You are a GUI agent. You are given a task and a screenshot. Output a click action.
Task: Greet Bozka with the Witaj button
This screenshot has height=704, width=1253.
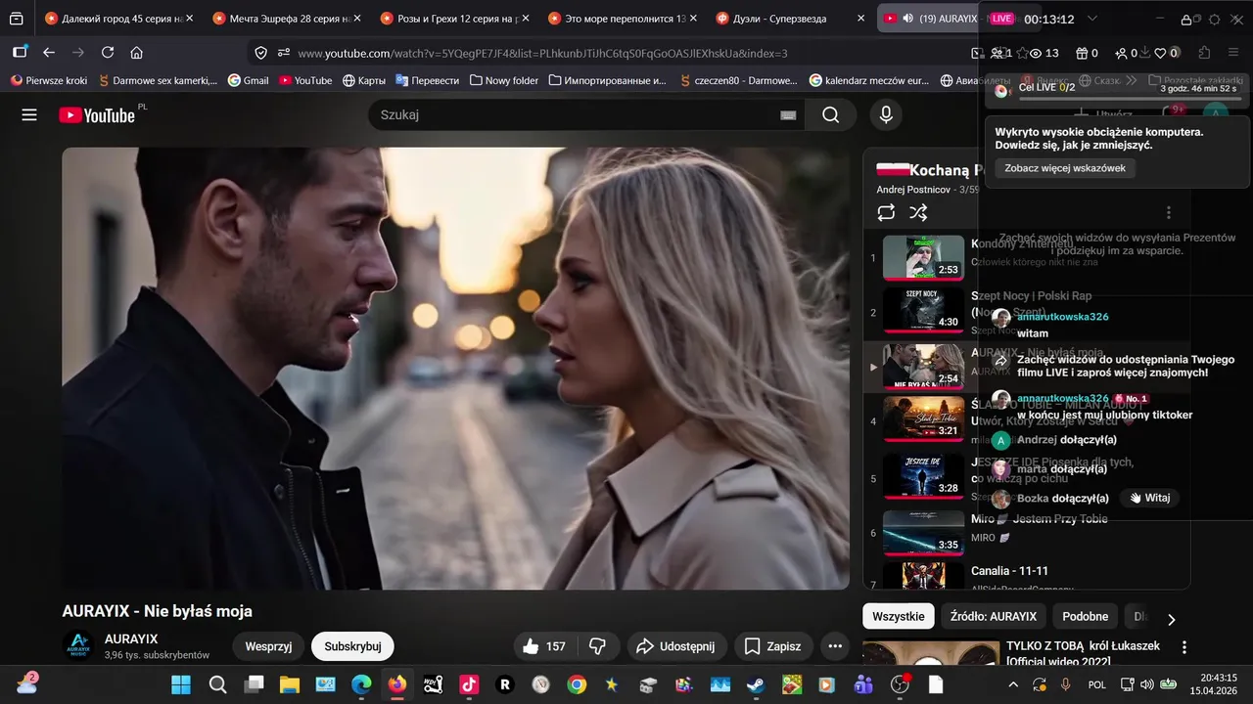pos(1149,498)
